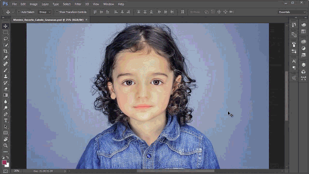Select the Quick Selection tool
309x174 pixels.
coord(5,45)
